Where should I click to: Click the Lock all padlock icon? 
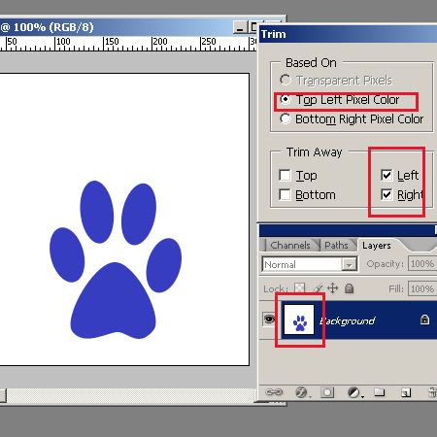349,287
